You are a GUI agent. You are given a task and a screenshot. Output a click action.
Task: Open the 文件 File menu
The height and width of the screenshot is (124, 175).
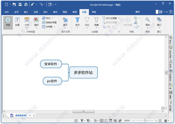(7, 12)
